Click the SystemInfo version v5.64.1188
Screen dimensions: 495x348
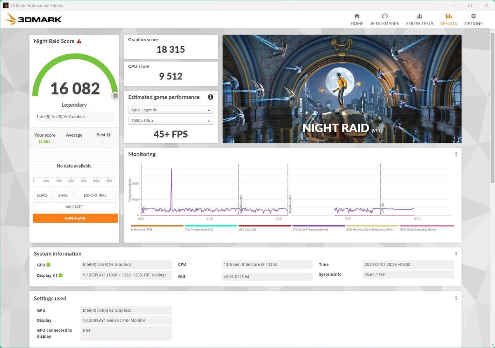408,274
